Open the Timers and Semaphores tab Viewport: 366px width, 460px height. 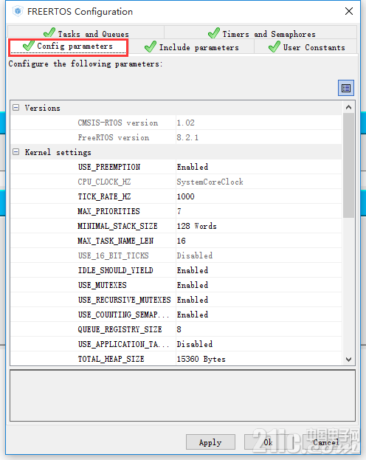click(x=261, y=33)
